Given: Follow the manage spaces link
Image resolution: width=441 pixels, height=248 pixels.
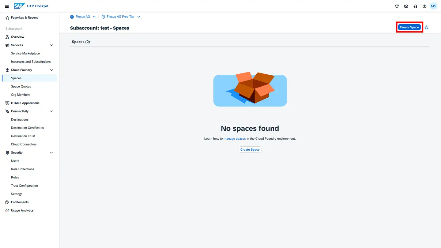Looking at the screenshot, I should coord(235,139).
